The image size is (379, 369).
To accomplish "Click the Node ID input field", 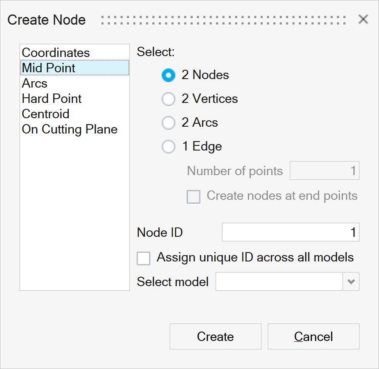I will [x=290, y=233].
